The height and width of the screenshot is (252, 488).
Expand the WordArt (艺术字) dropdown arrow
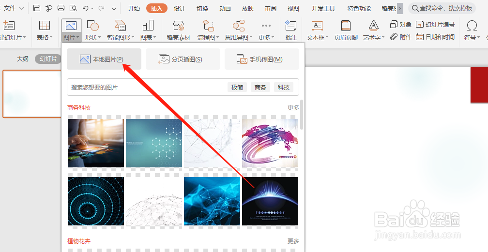pos(383,38)
